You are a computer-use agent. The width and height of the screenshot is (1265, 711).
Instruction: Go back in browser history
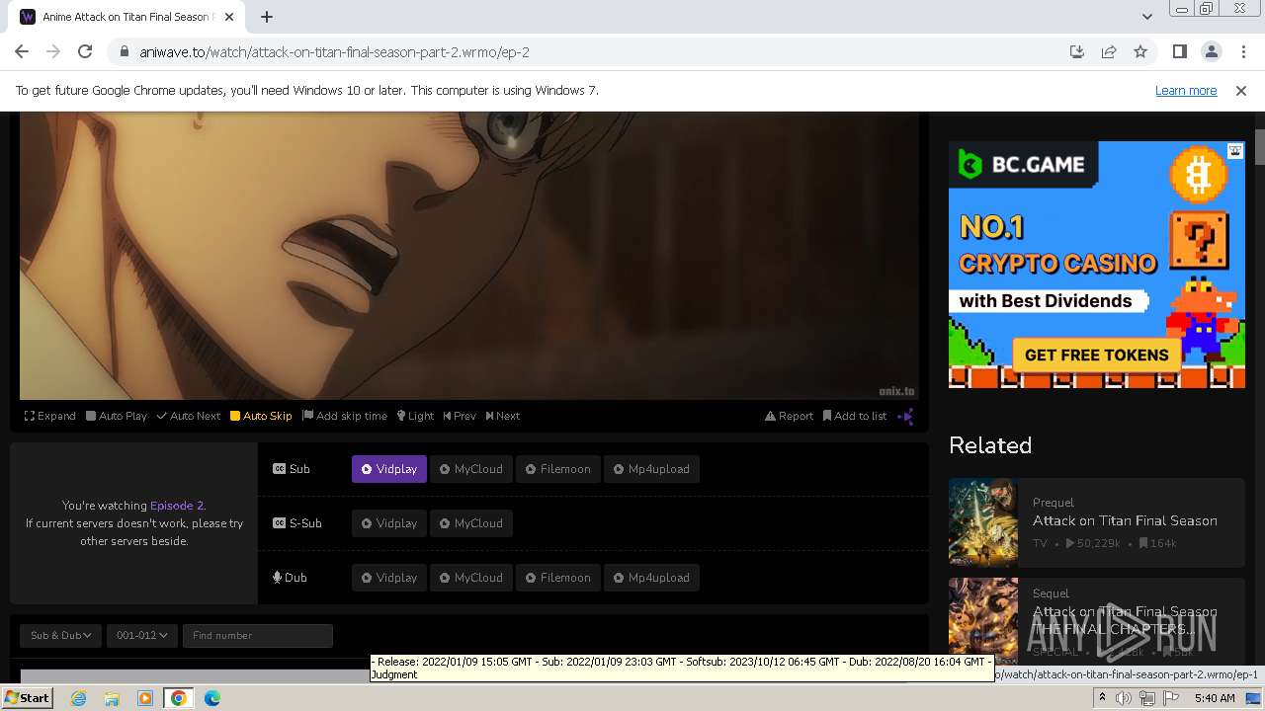(x=22, y=51)
